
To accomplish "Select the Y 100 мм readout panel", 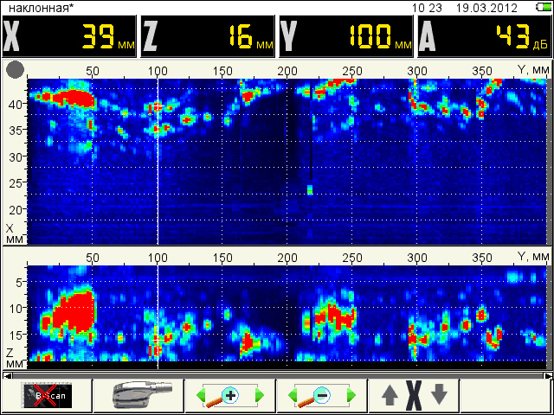I will pyautogui.click(x=346, y=37).
